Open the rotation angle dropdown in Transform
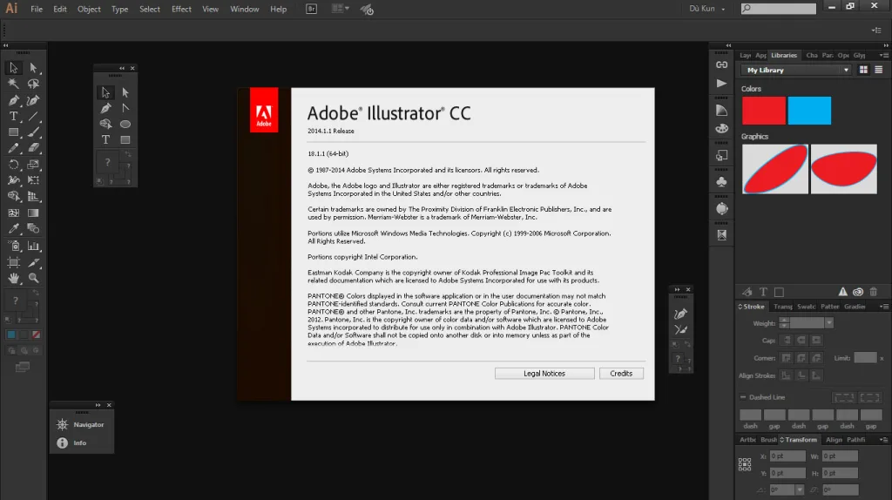The image size is (892, 500). click(800, 490)
